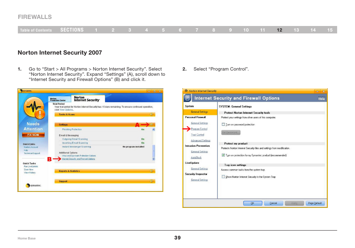This screenshot has height=248, width=355.
Task: Click the OK button
Action: pyautogui.click(x=253, y=203)
